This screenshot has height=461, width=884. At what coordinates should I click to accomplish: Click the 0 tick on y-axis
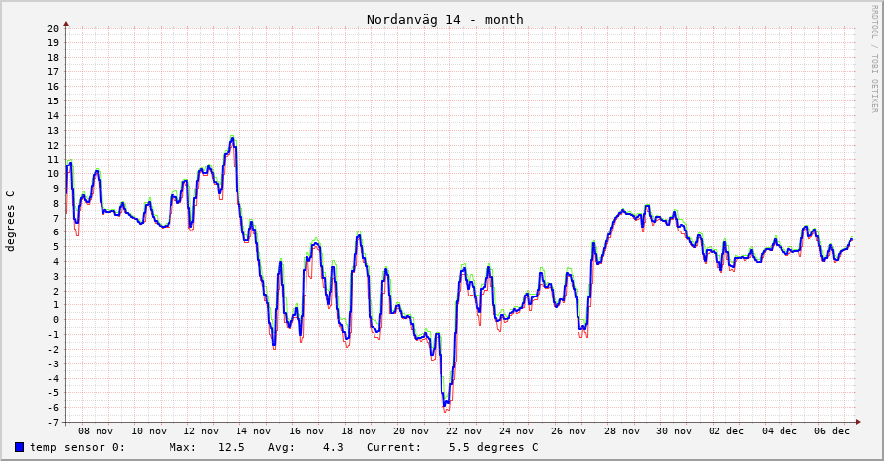57,320
